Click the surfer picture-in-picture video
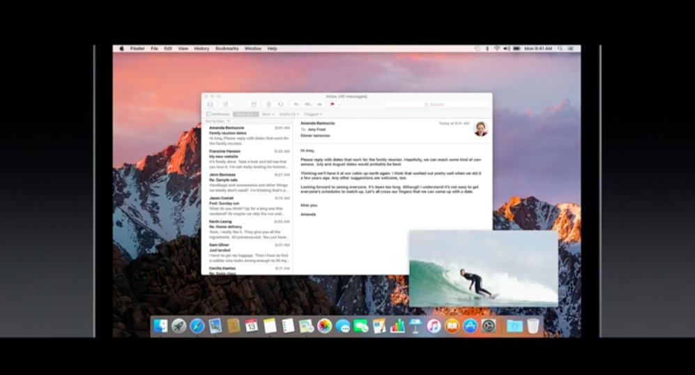 click(x=483, y=269)
